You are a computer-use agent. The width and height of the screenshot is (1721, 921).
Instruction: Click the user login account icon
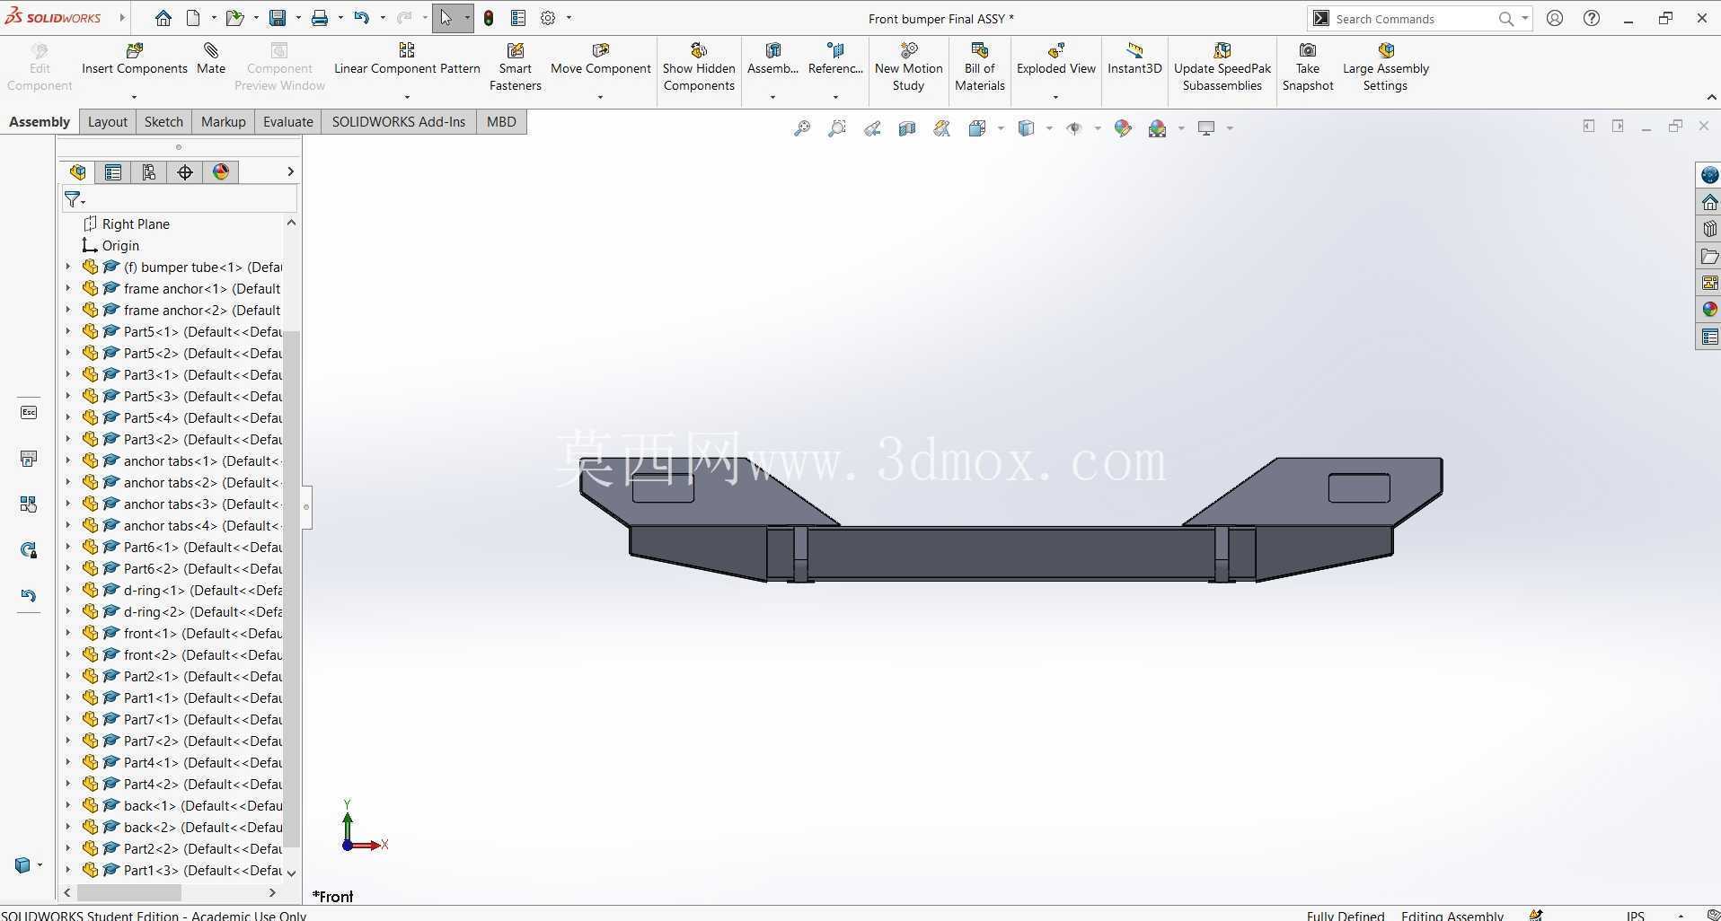pos(1555,18)
